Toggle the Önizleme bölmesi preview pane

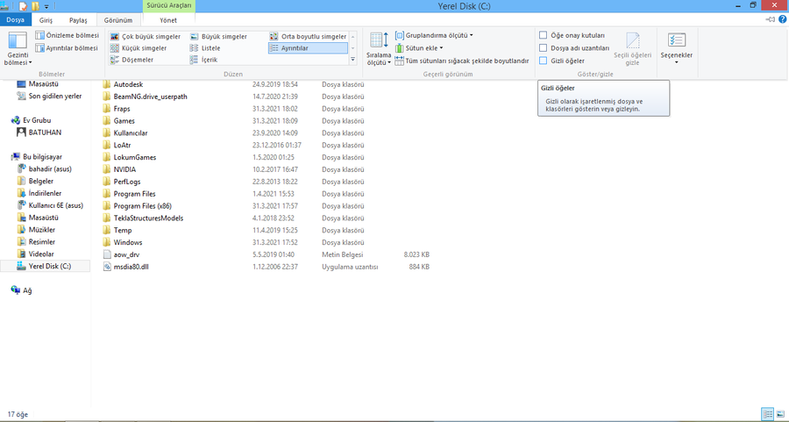coord(67,36)
